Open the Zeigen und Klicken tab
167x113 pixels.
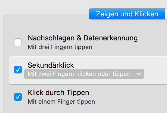coord(127,14)
